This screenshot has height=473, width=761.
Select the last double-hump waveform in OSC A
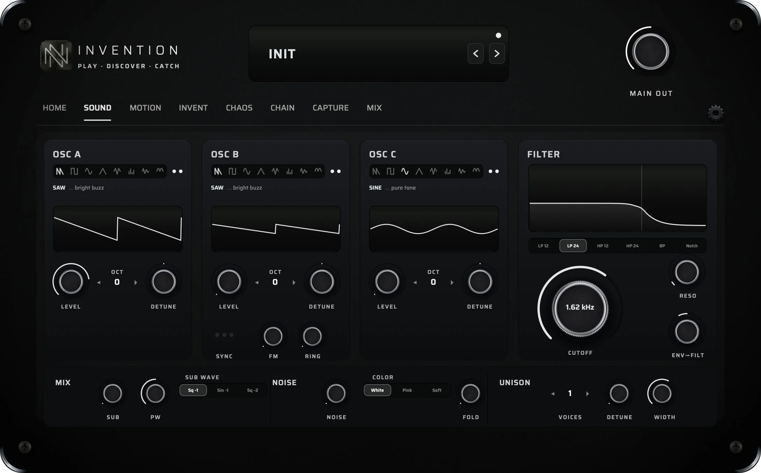tap(160, 171)
